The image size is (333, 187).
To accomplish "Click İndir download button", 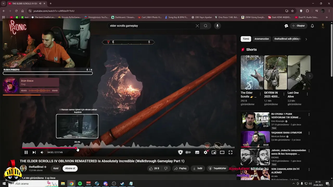I will tap(197, 168).
